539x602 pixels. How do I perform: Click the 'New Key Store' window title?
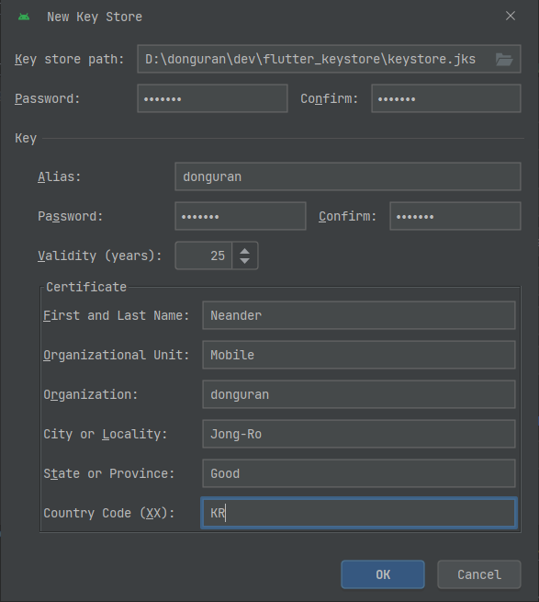tap(95, 17)
